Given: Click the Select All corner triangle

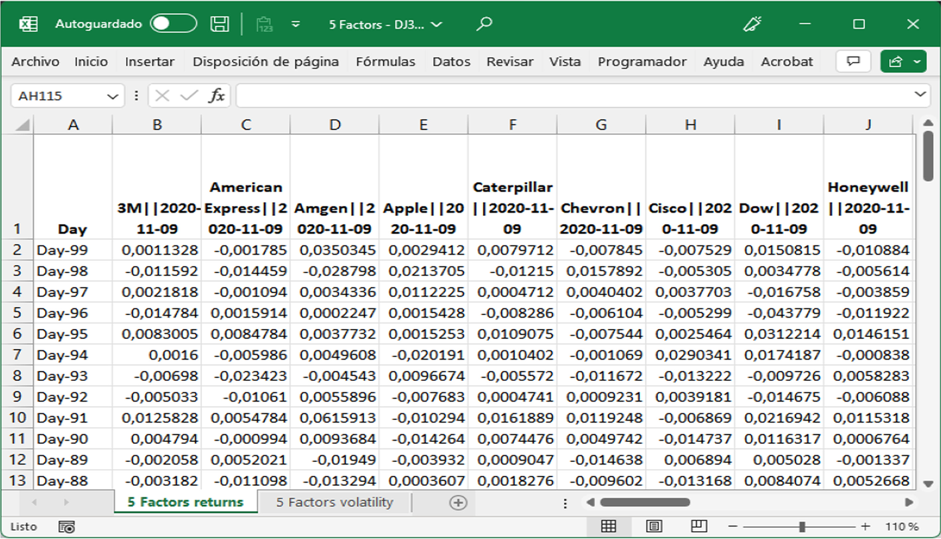Looking at the screenshot, I should click(22, 124).
